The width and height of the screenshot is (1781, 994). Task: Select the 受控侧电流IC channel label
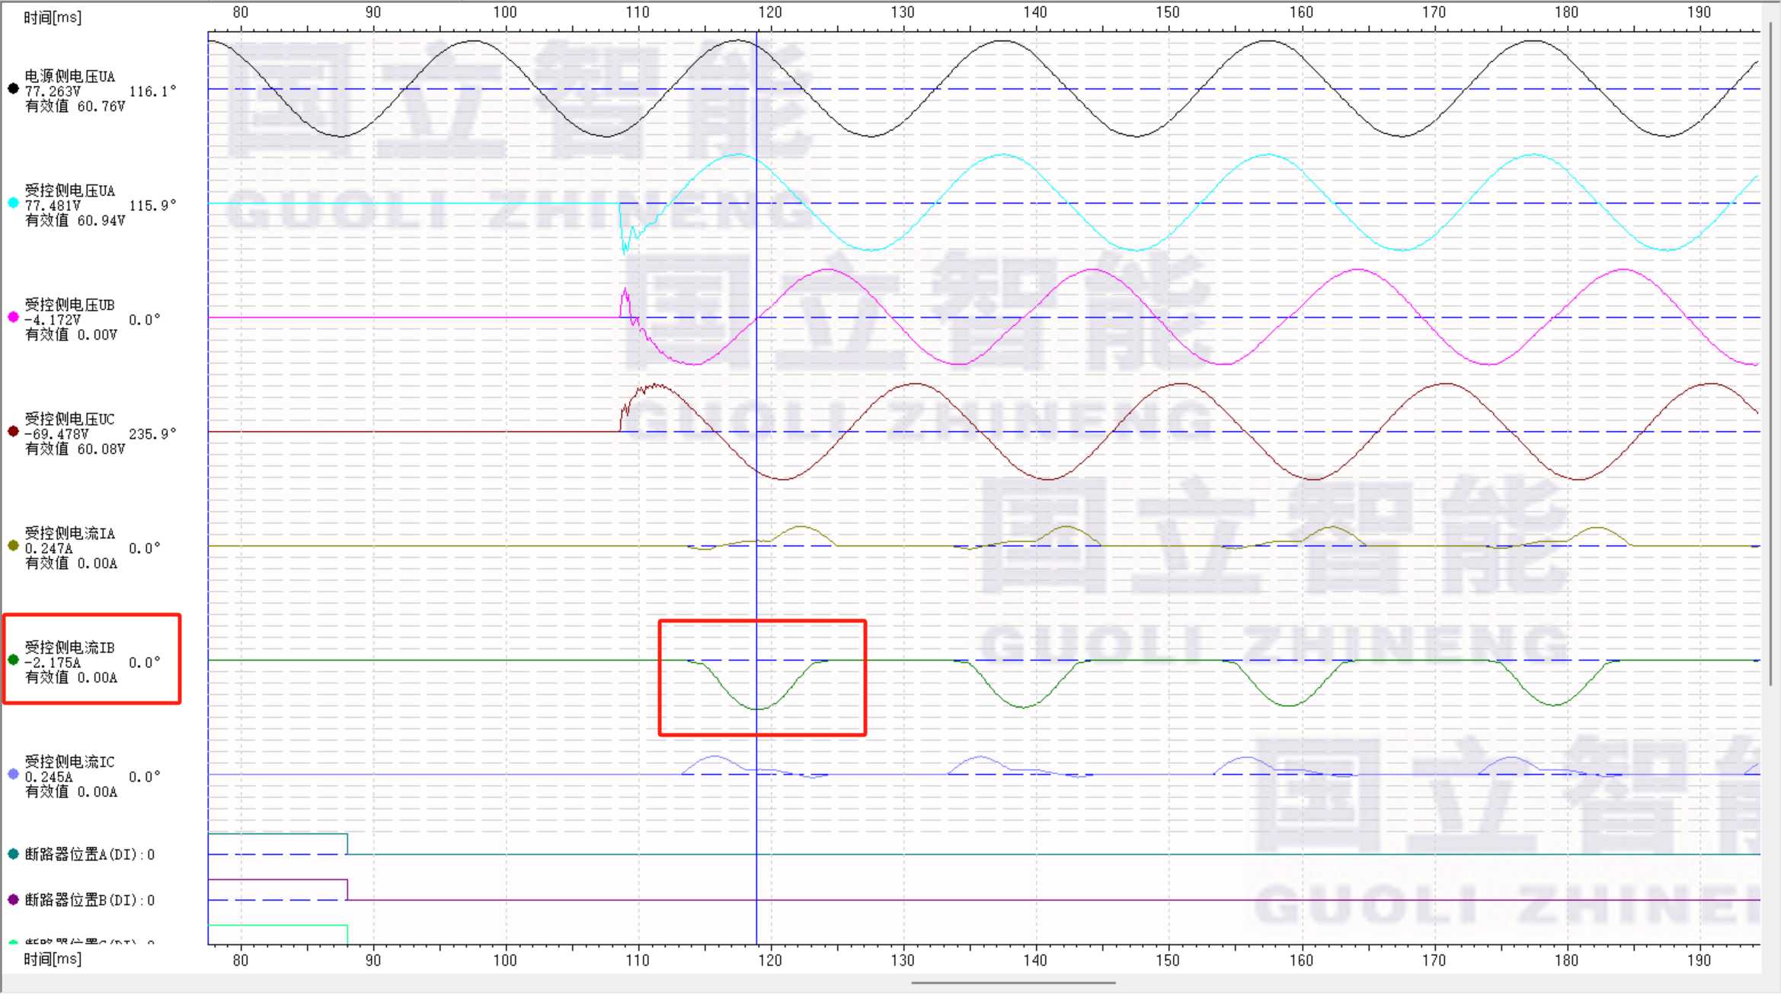[x=70, y=762]
